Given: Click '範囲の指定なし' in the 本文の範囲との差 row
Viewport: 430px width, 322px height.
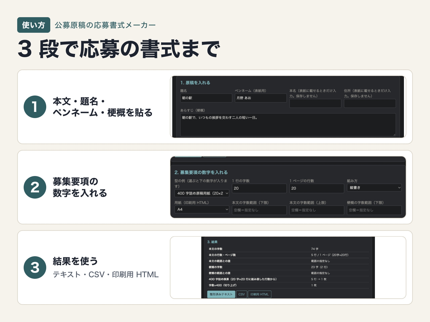Looking at the screenshot, I should point(321,261).
